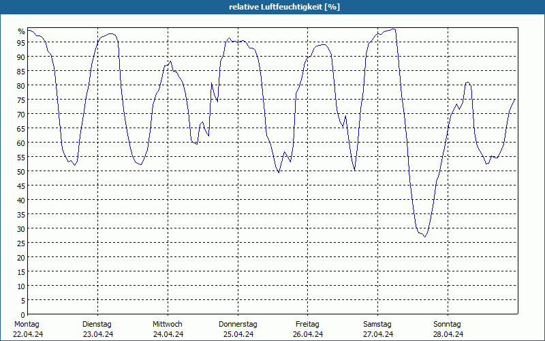Click the '28.04.24' date label
The width and height of the screenshot is (545, 341).
[448, 334]
